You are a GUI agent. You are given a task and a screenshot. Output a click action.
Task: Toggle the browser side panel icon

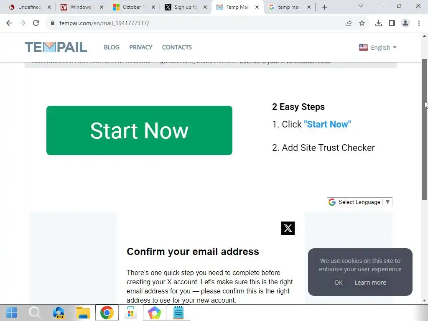coord(392,23)
